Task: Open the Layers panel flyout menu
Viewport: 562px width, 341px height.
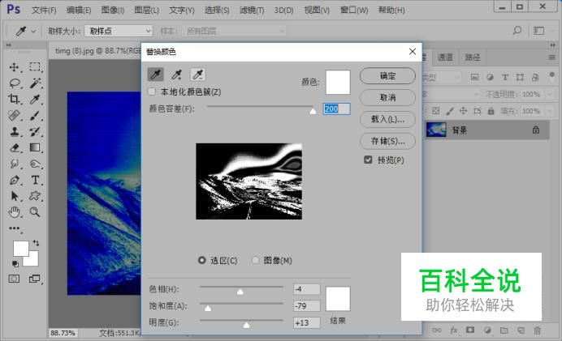Action: click(x=552, y=58)
